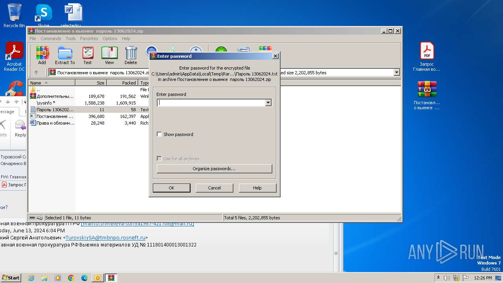Launch Microsoft Edge from the taskbar
Viewport: 503px width, 283px height.
[x=84, y=278]
